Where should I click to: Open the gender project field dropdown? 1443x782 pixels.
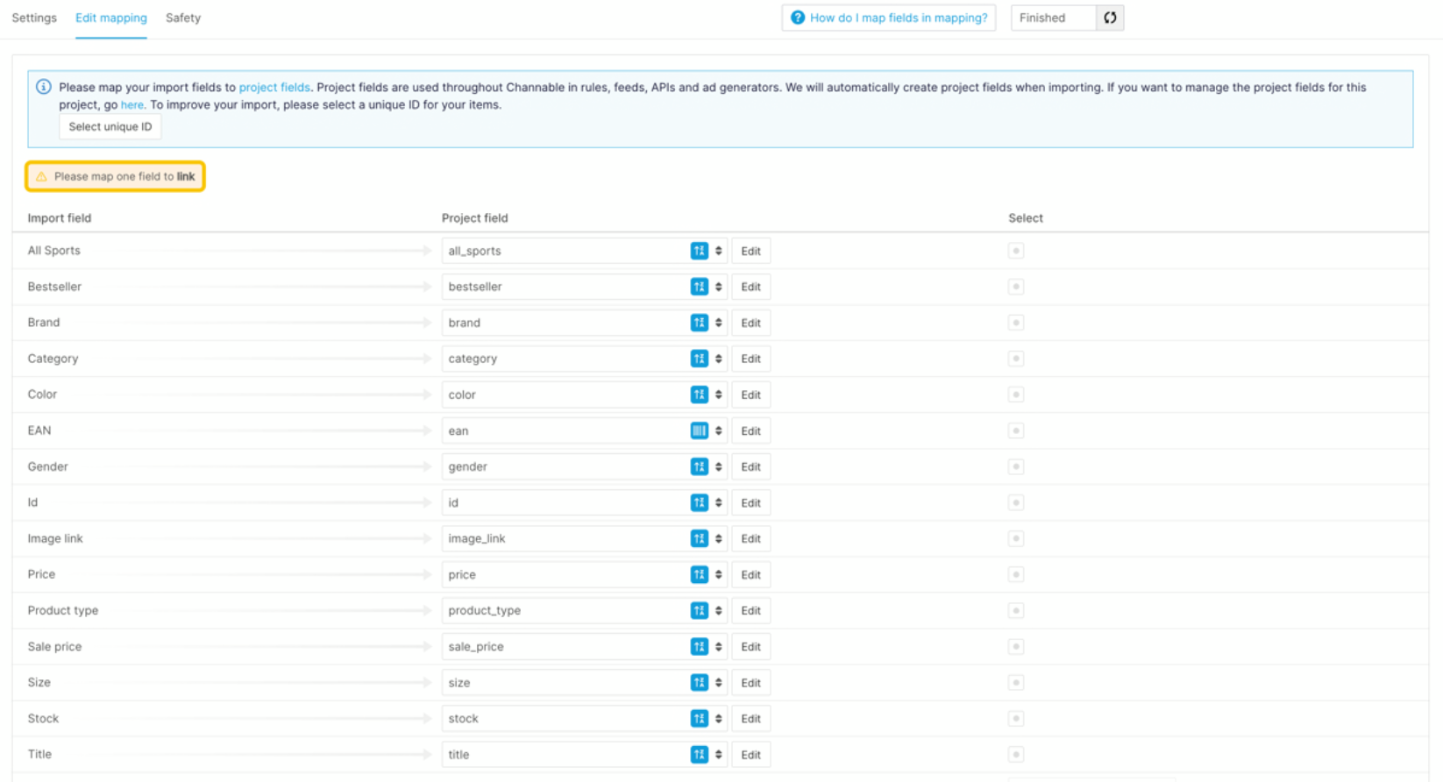(x=584, y=466)
